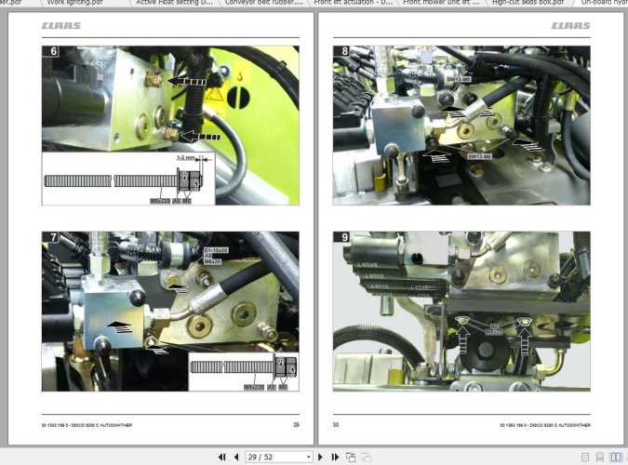Go to the previous page

(x=236, y=457)
